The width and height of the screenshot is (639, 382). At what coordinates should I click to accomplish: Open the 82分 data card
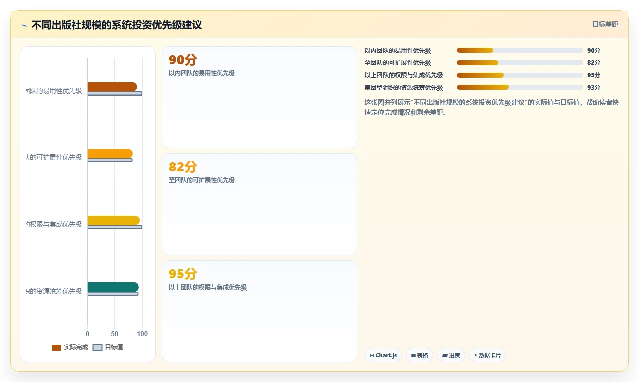click(259, 204)
